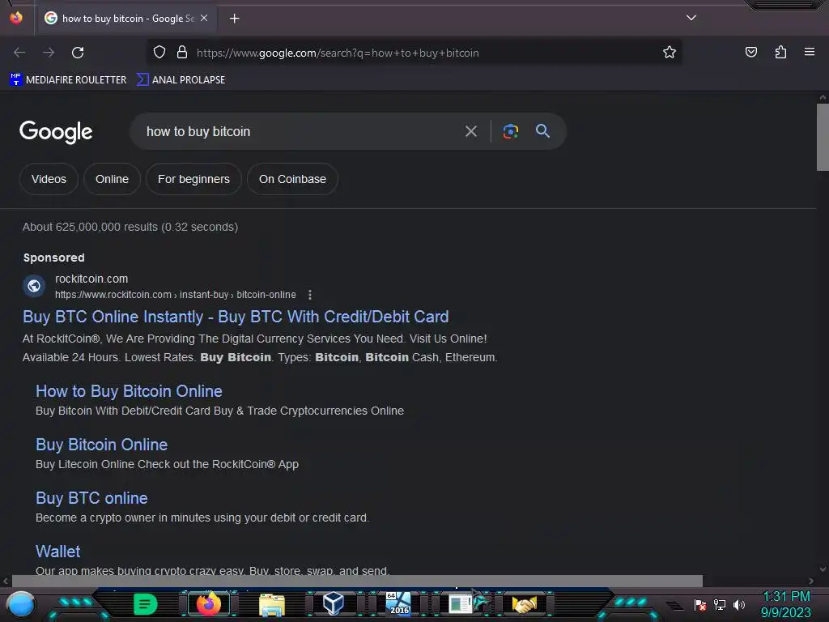
Task: Close the 'how to buy bitcoin' tab
Action: [x=204, y=18]
